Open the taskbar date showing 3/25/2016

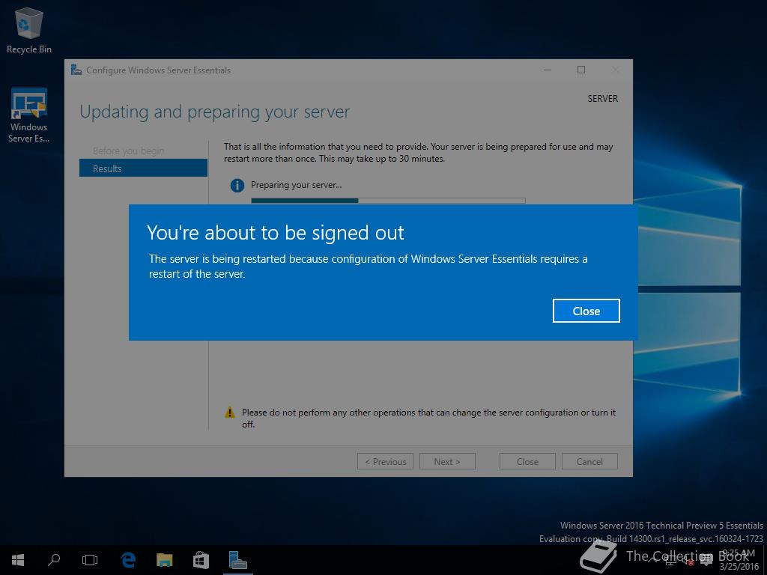[739, 566]
